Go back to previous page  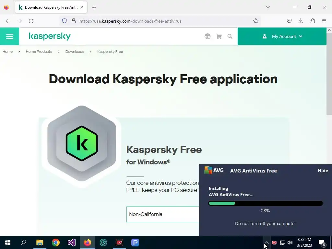pos(8,21)
